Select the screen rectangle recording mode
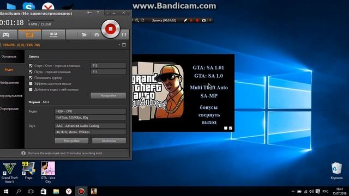 (30, 35)
